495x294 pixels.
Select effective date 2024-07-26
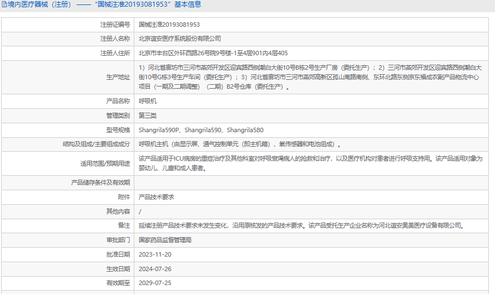(155, 269)
